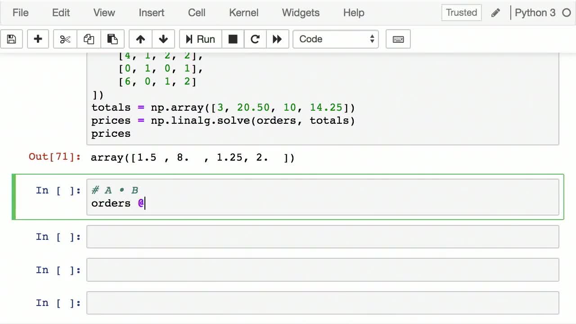Click the Python 3 kernel status circle
576x324 pixels.
[567, 13]
